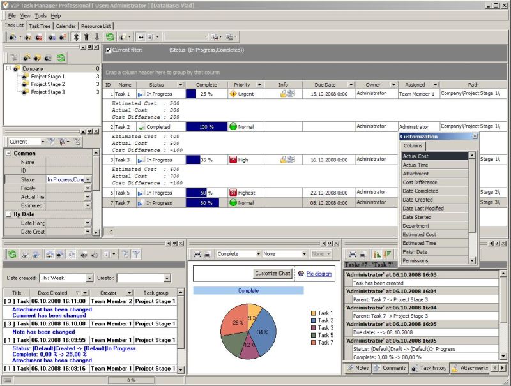Image resolution: width=511 pixels, height=386 pixels.
Task: Open the File menu
Action: tap(11, 15)
